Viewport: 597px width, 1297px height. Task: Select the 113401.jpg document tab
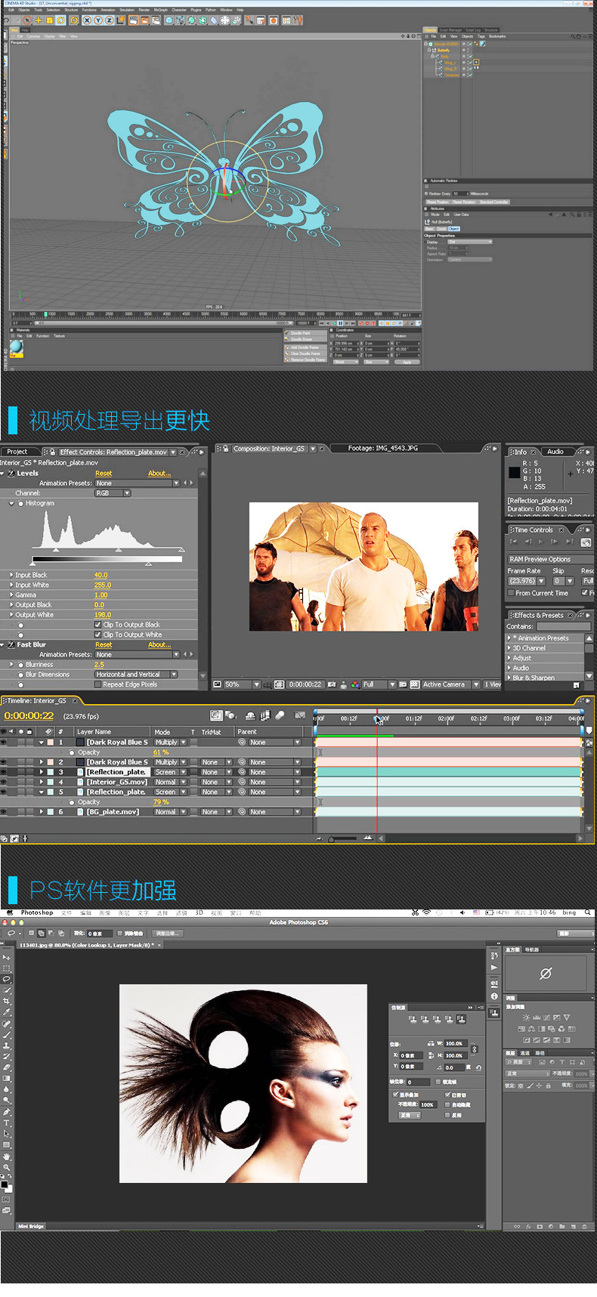(x=90, y=945)
